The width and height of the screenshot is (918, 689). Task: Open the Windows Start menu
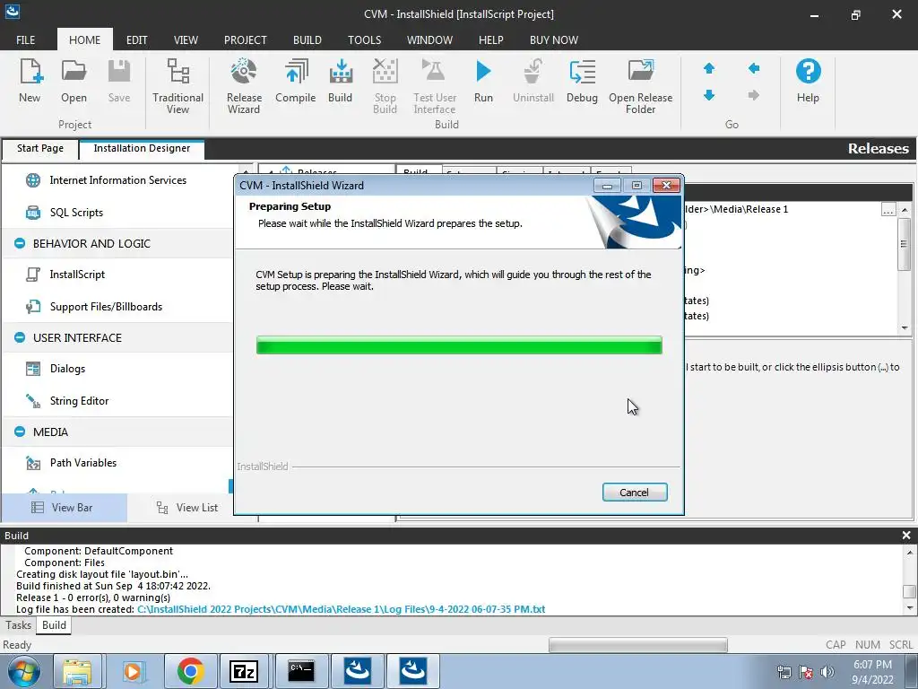click(23, 671)
